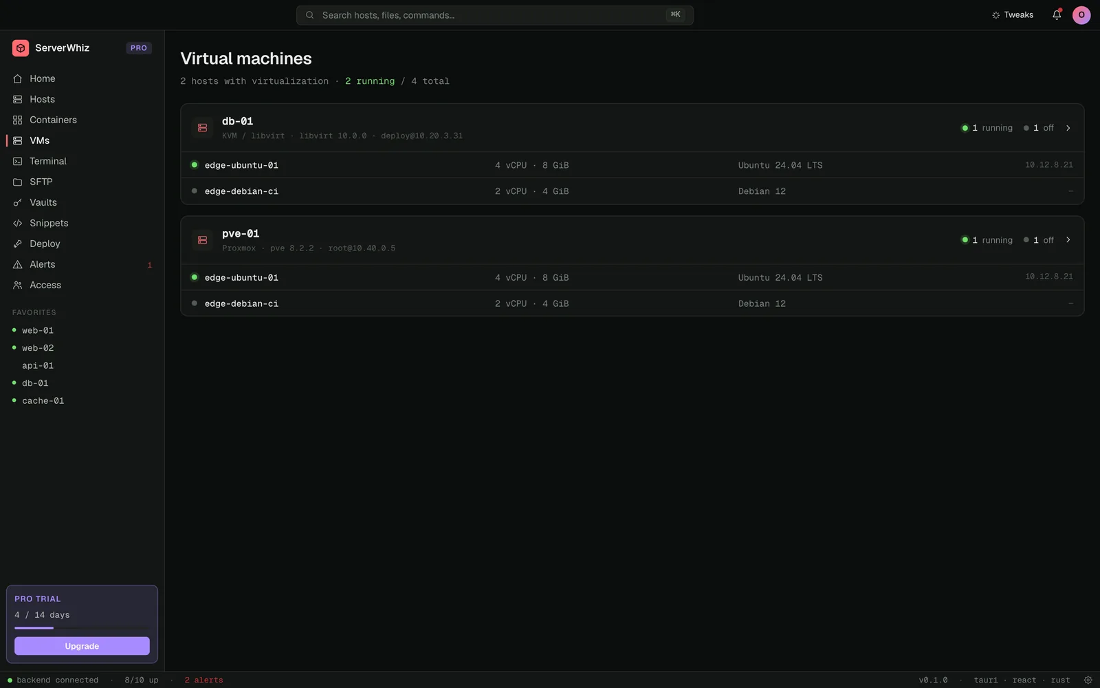The height and width of the screenshot is (688, 1100).
Task: Select edge-ubuntu-01 under db-01
Action: [x=632, y=165]
